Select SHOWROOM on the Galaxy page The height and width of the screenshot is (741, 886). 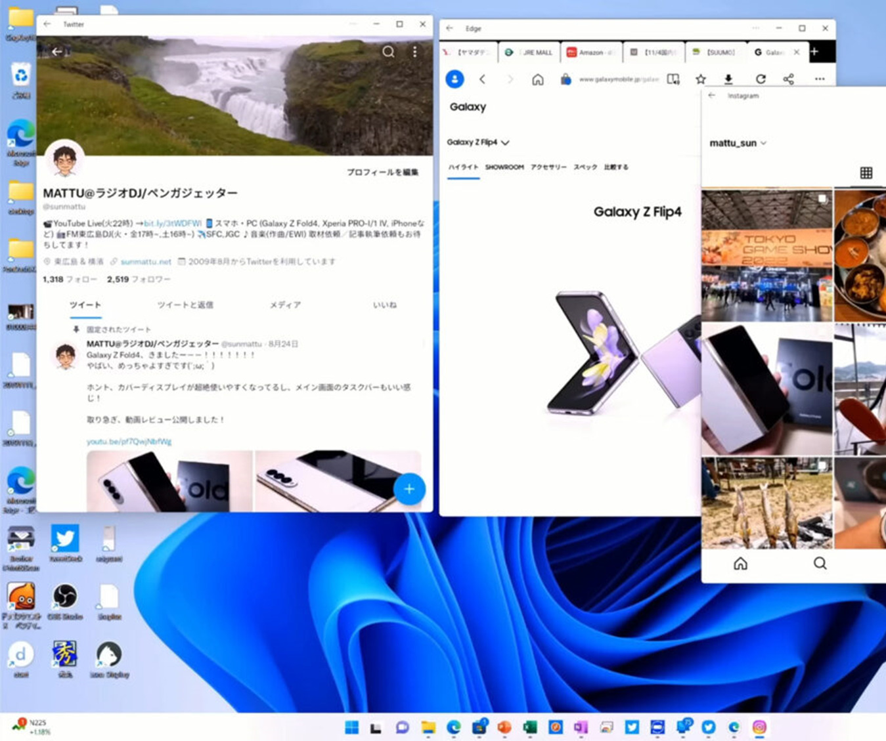coord(504,167)
